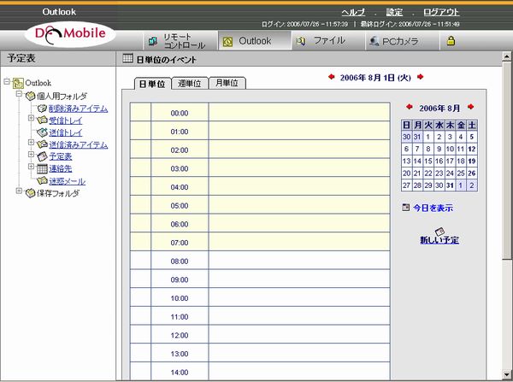Click the ログアウト link
Screen dimensions: 513x382
point(441,12)
